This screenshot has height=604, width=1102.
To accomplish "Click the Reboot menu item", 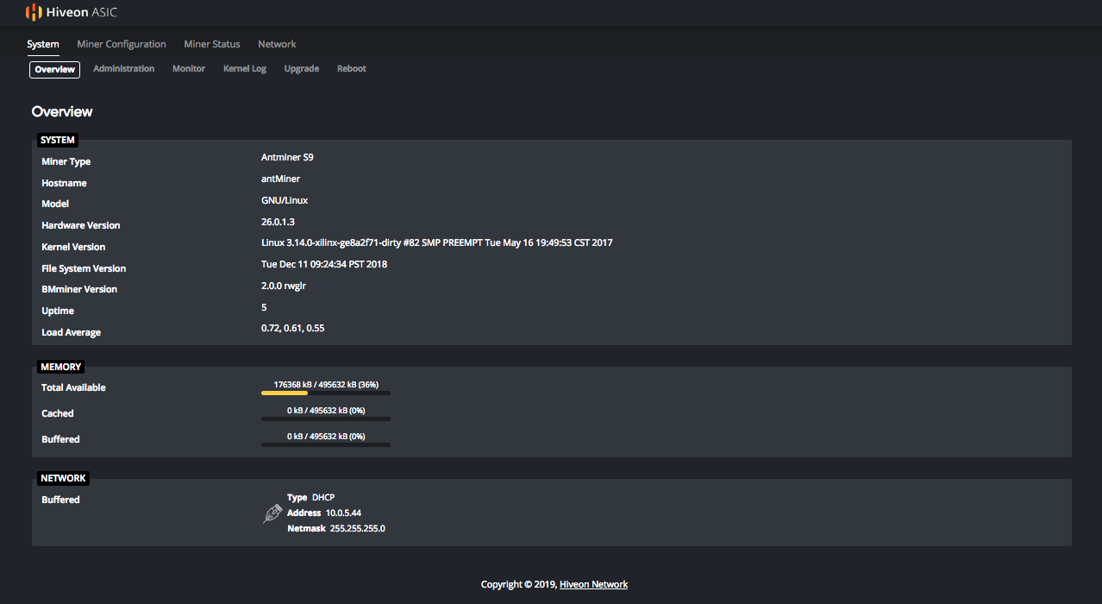I will (x=352, y=69).
